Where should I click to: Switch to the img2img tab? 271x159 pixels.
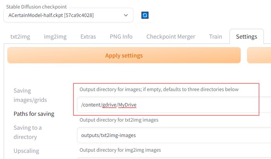pyautogui.click(x=55, y=37)
